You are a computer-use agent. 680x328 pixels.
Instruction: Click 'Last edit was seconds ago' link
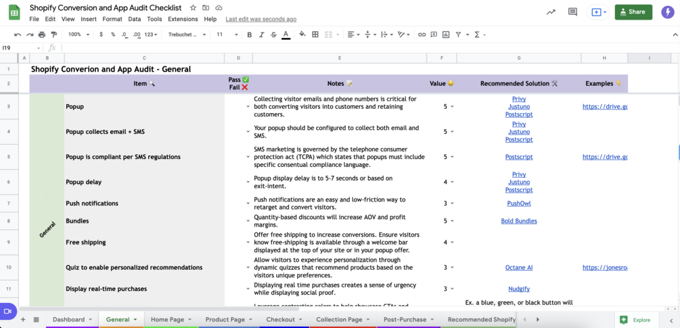tap(261, 19)
